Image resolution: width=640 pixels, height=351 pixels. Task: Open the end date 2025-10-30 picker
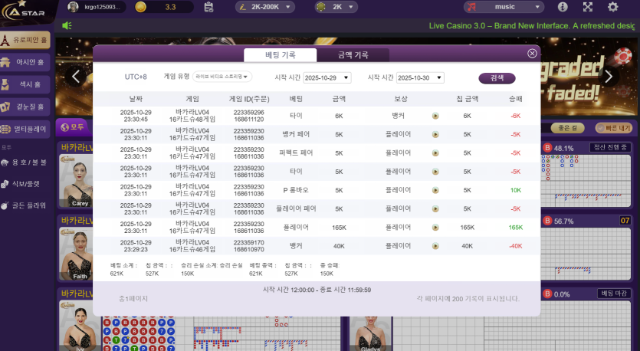click(x=419, y=78)
